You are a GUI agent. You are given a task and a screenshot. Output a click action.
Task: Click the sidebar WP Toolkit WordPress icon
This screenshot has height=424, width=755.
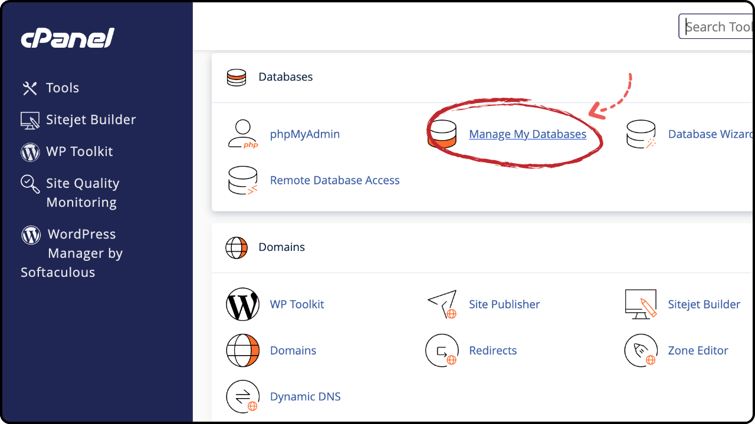pos(30,152)
